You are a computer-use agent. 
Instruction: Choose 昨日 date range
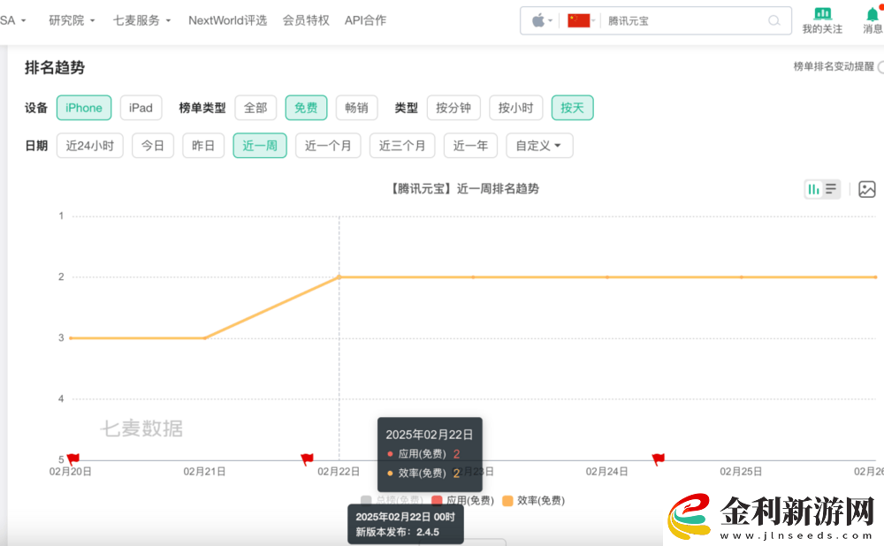pos(203,146)
